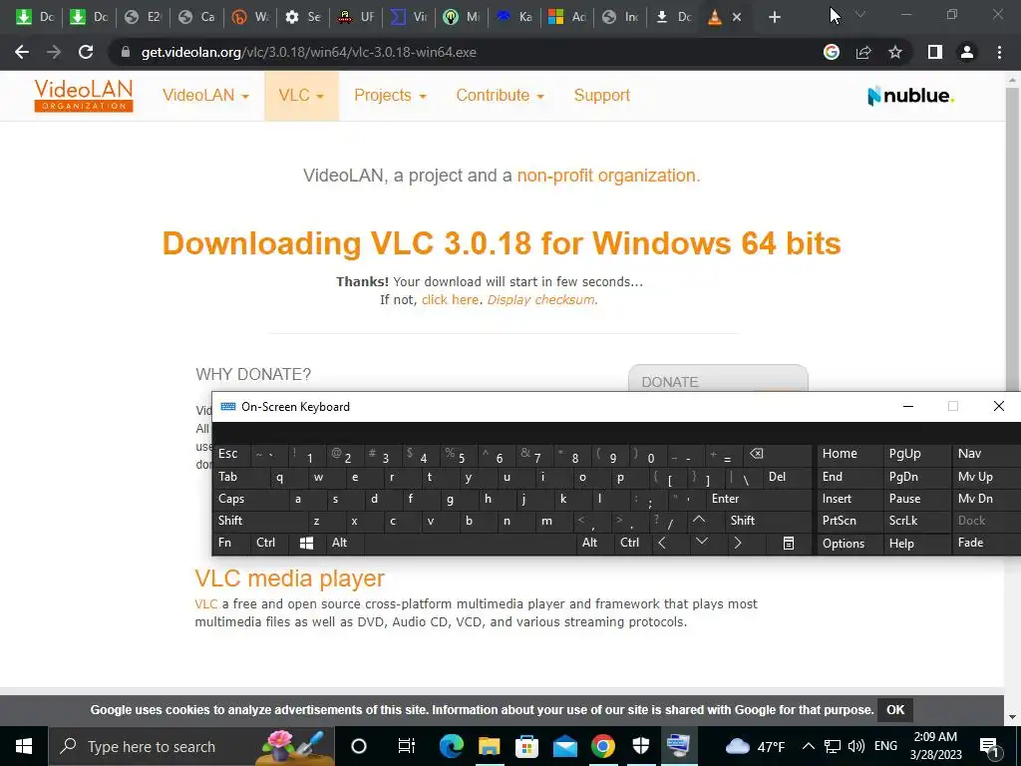Open Chrome's three-dot menu

point(999,52)
